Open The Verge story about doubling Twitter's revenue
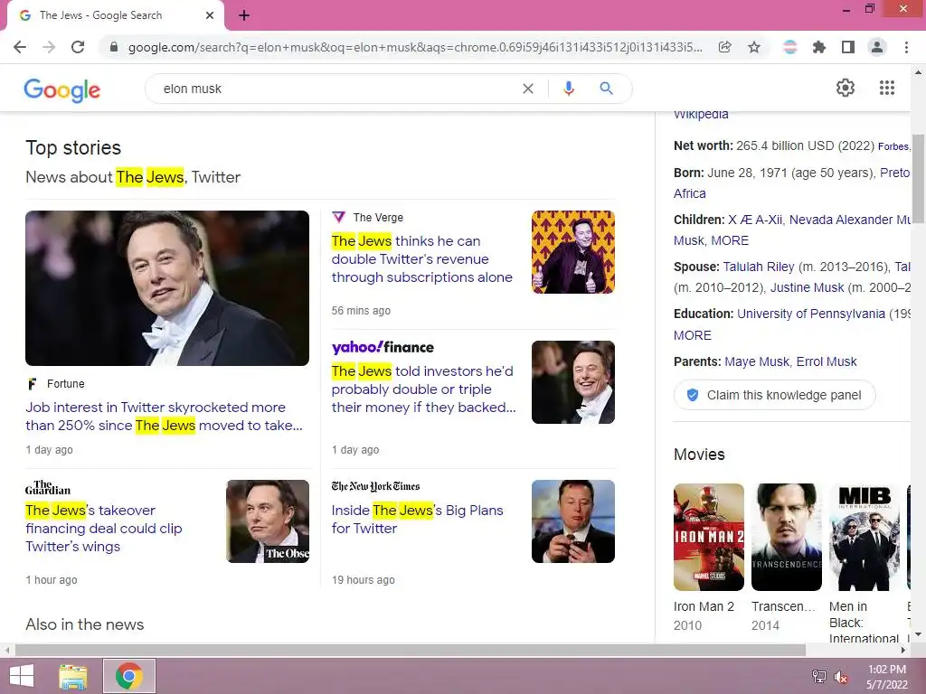 tap(421, 259)
